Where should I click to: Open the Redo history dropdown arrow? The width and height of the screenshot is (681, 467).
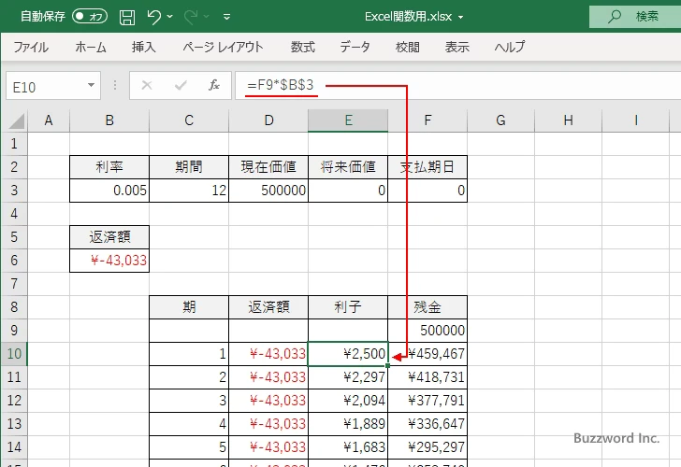[x=207, y=17]
